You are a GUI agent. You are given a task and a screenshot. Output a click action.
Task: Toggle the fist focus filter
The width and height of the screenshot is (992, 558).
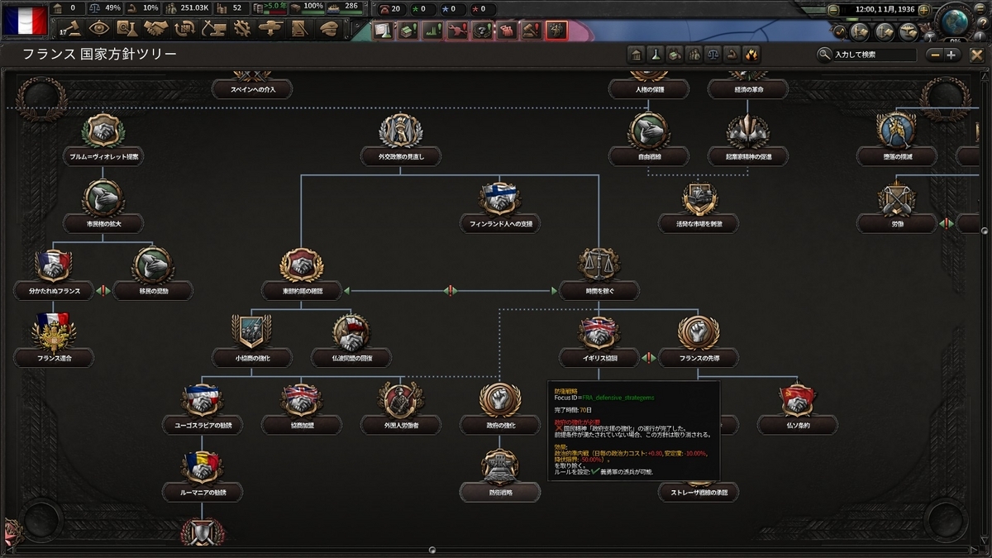731,55
